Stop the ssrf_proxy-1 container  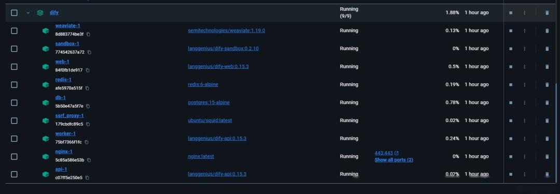511,121
